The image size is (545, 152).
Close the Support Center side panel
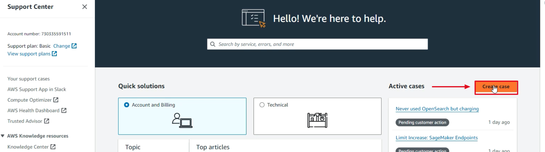coord(85,7)
